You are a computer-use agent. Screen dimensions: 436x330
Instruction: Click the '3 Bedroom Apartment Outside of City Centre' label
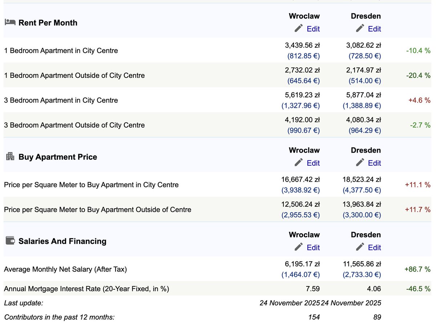(74, 125)
